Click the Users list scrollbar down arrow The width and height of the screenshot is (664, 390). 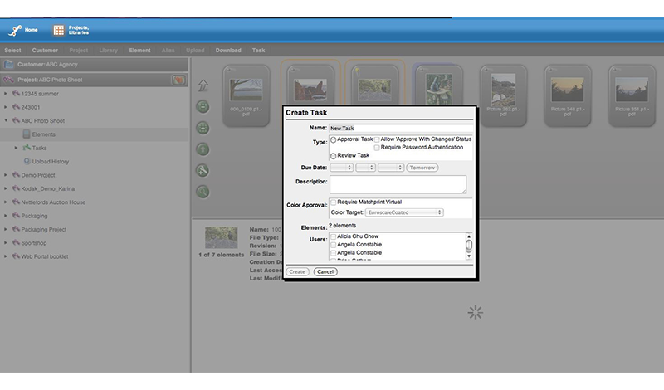(x=469, y=256)
